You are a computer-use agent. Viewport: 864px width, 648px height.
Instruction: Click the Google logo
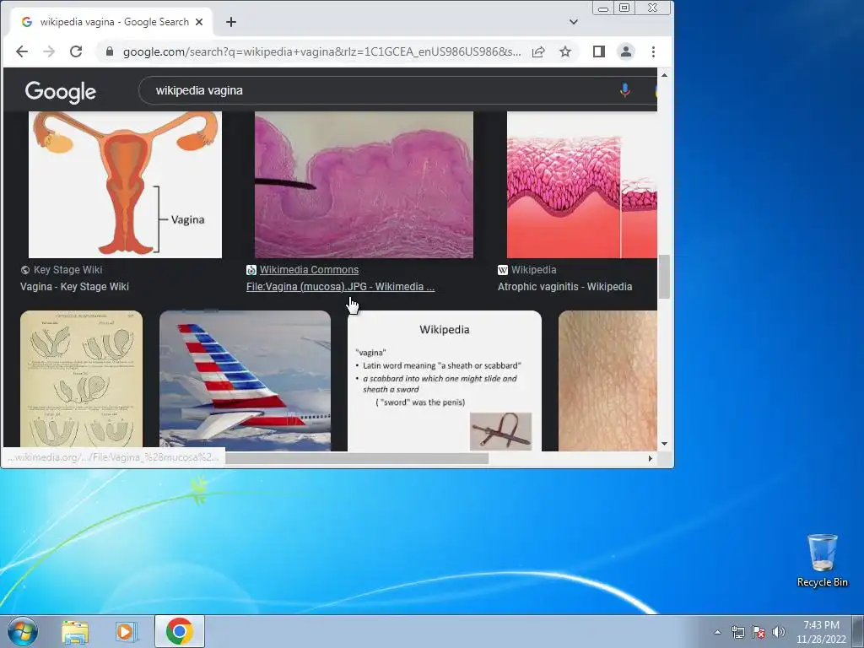click(x=61, y=91)
